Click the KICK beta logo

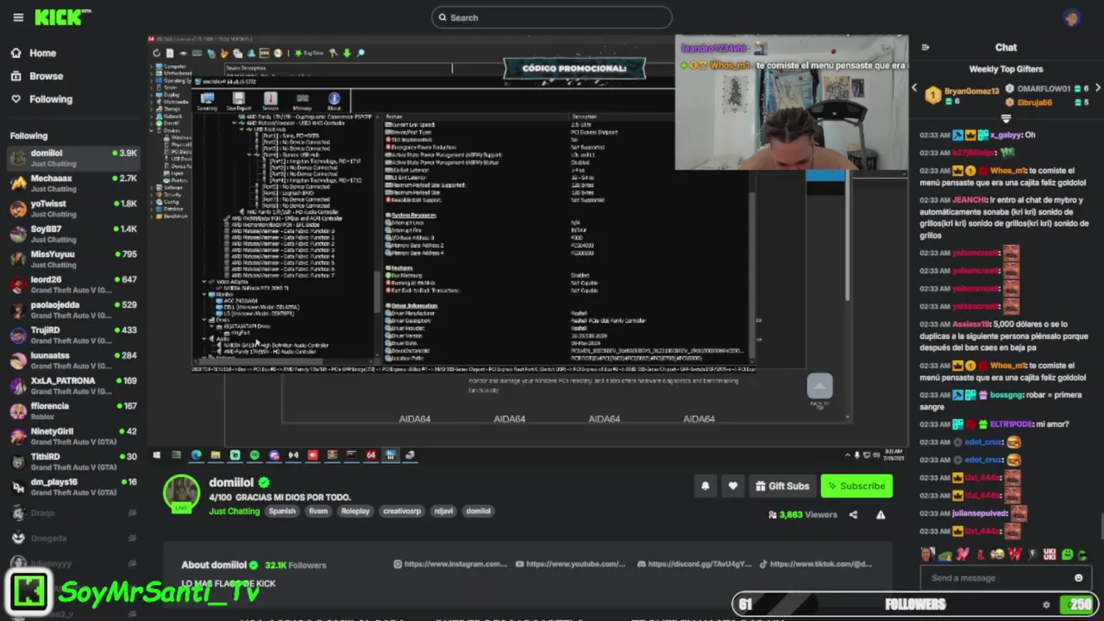[63, 17]
